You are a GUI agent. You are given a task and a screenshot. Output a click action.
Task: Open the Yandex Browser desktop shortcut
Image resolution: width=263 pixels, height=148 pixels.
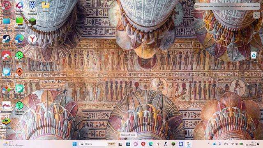pos(32,39)
